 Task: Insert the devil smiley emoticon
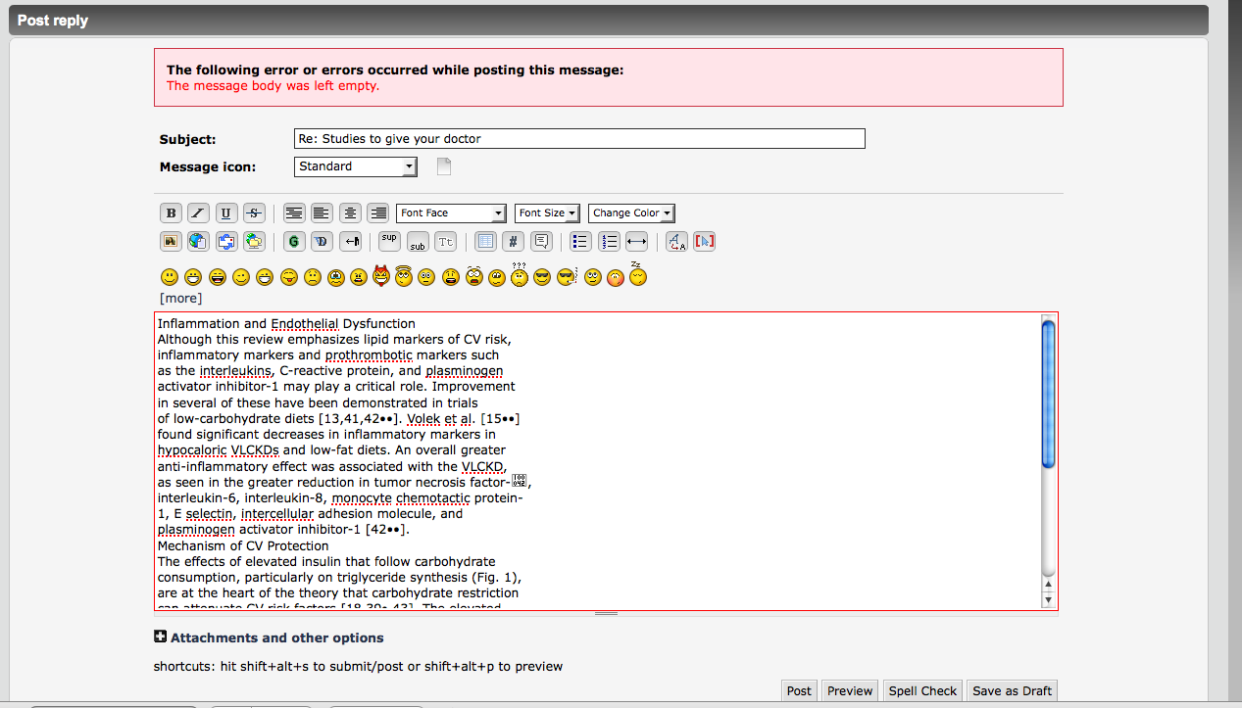click(x=381, y=278)
